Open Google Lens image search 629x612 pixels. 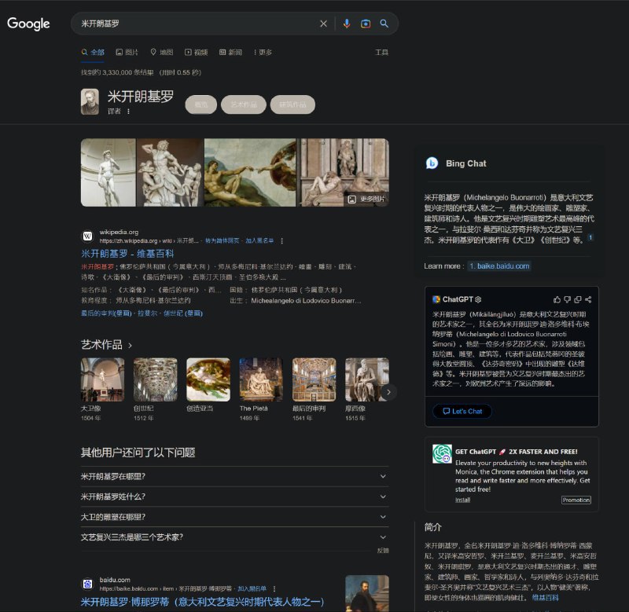pyautogui.click(x=366, y=24)
